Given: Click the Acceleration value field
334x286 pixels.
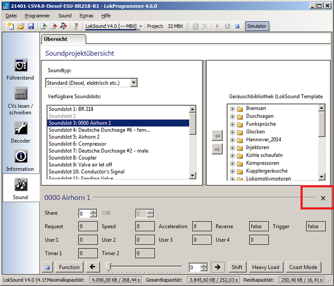Looking at the screenshot, I should (x=202, y=226).
